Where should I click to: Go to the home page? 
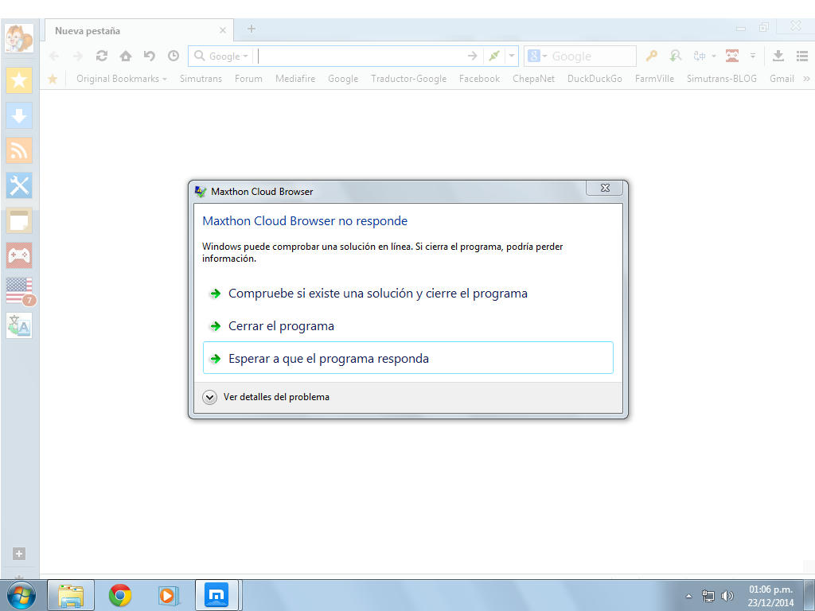(x=126, y=56)
